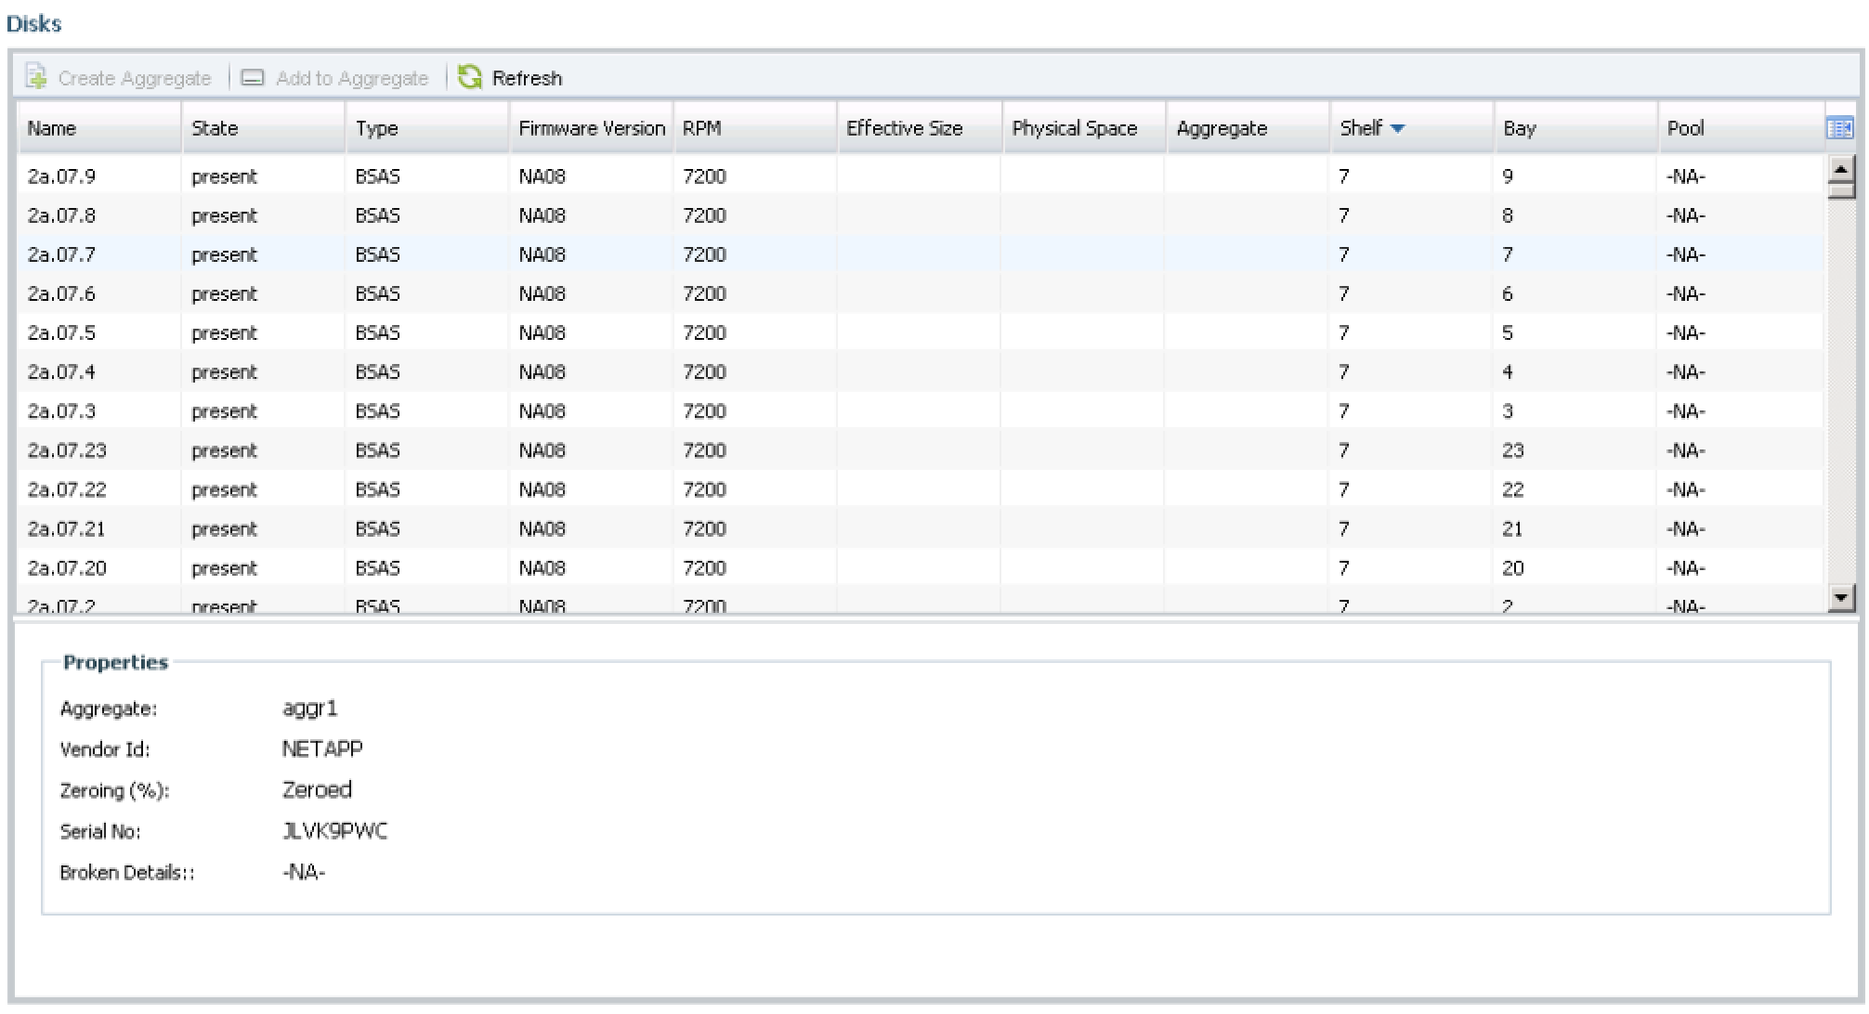Select disk row 2a.07.23
This screenshot has width=1869, height=1014.
tap(67, 450)
